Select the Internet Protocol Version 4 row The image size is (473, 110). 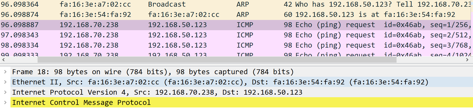click(242, 92)
